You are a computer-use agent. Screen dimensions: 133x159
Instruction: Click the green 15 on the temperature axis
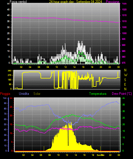click(x=124, y=131)
